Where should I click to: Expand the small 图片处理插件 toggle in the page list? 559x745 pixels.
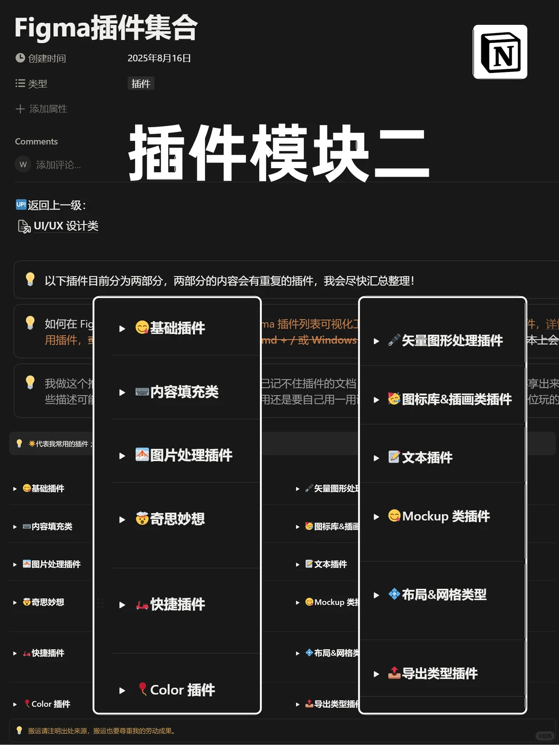click(14, 564)
